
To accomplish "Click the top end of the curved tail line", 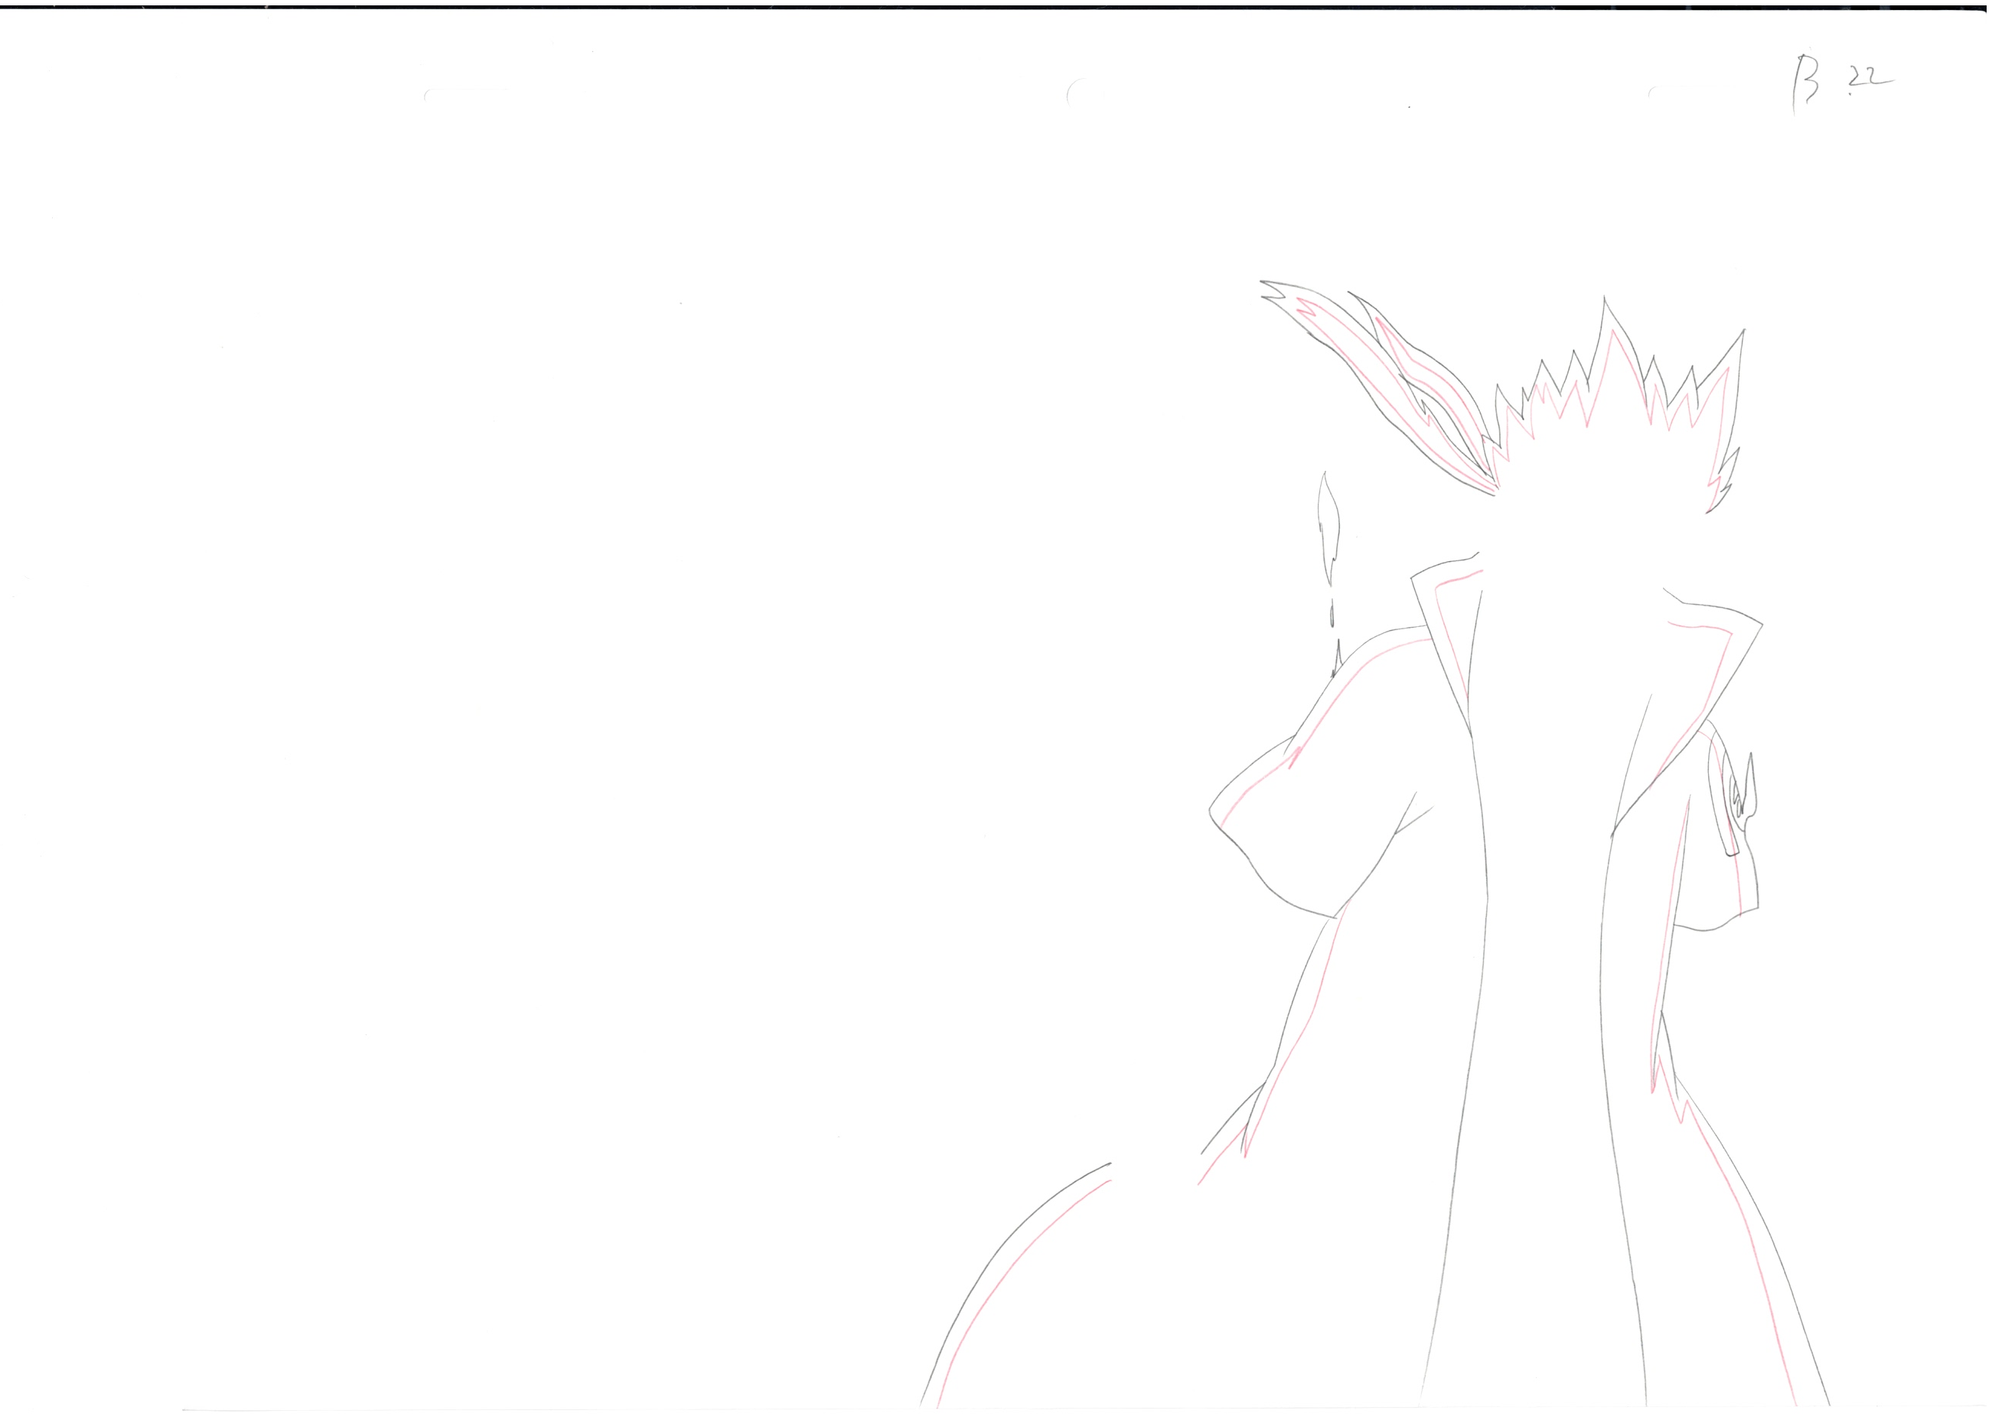I will [1110, 1164].
